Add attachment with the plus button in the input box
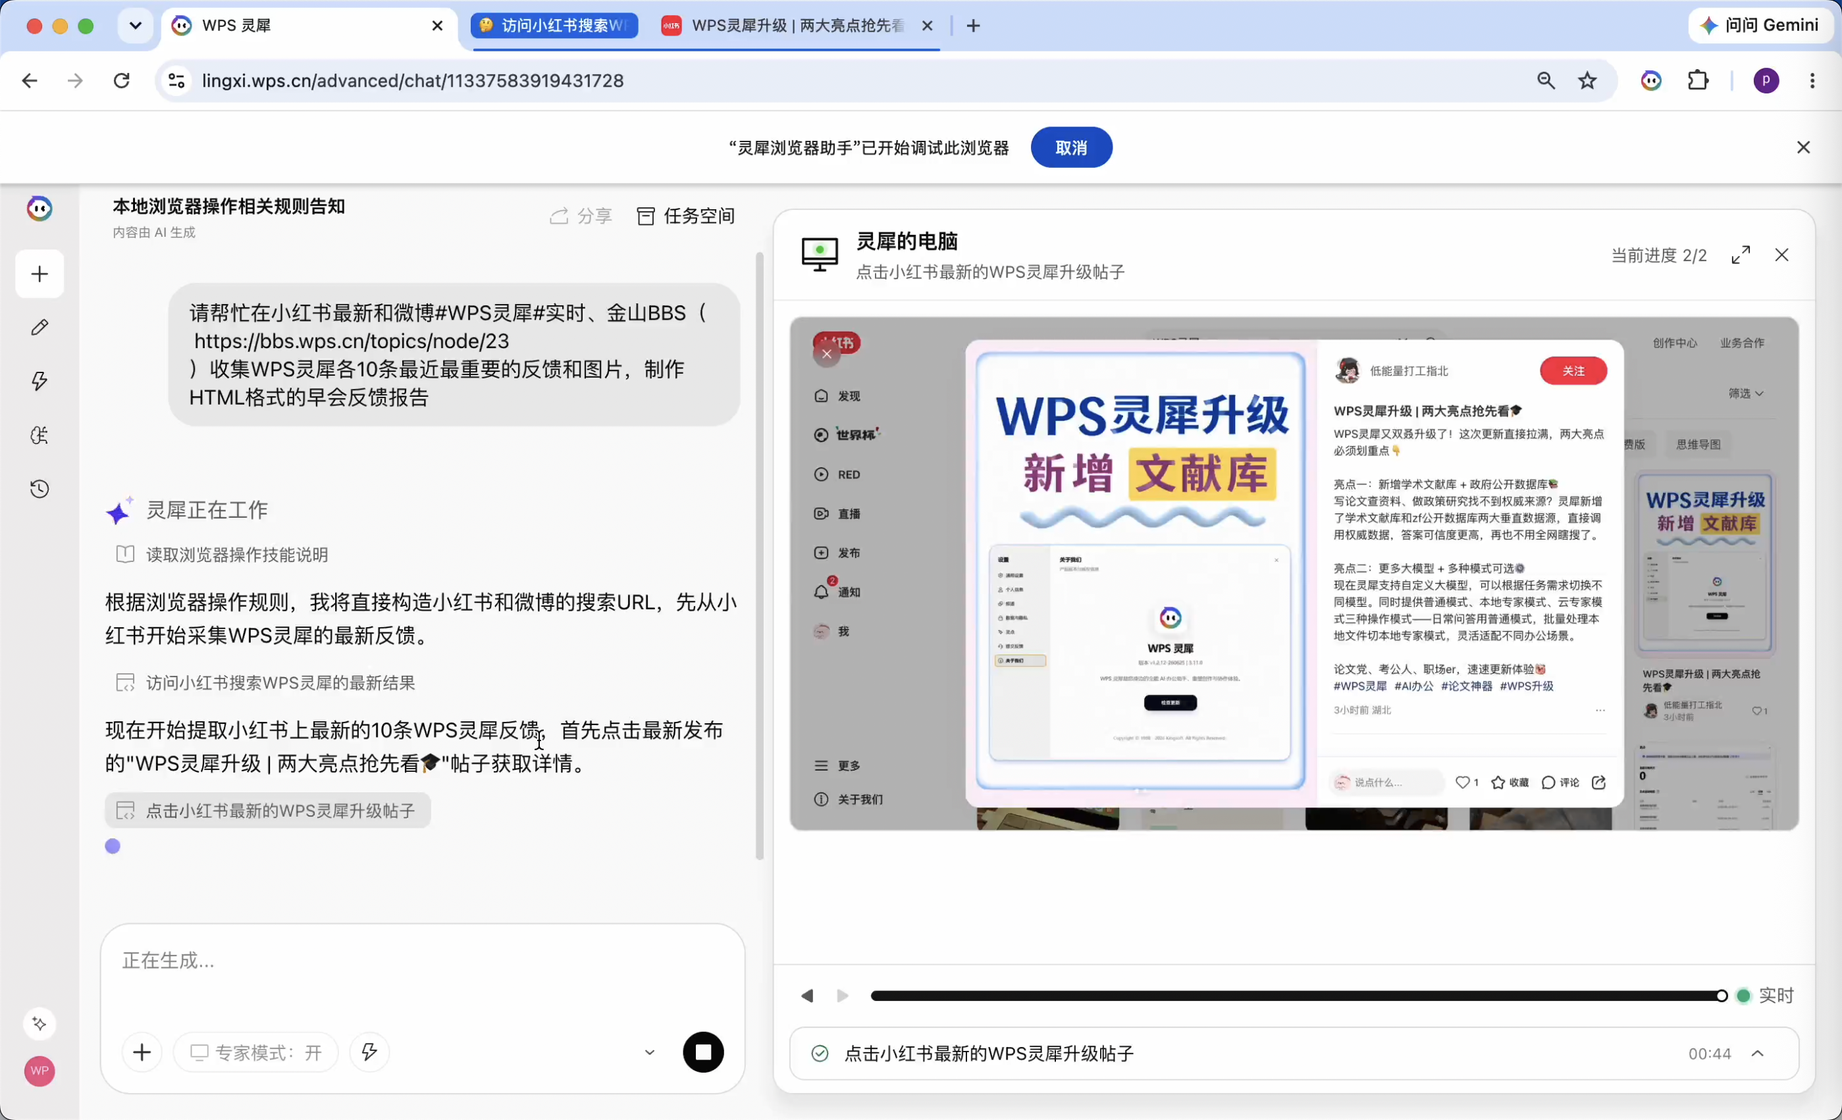The image size is (1842, 1120). click(x=142, y=1052)
